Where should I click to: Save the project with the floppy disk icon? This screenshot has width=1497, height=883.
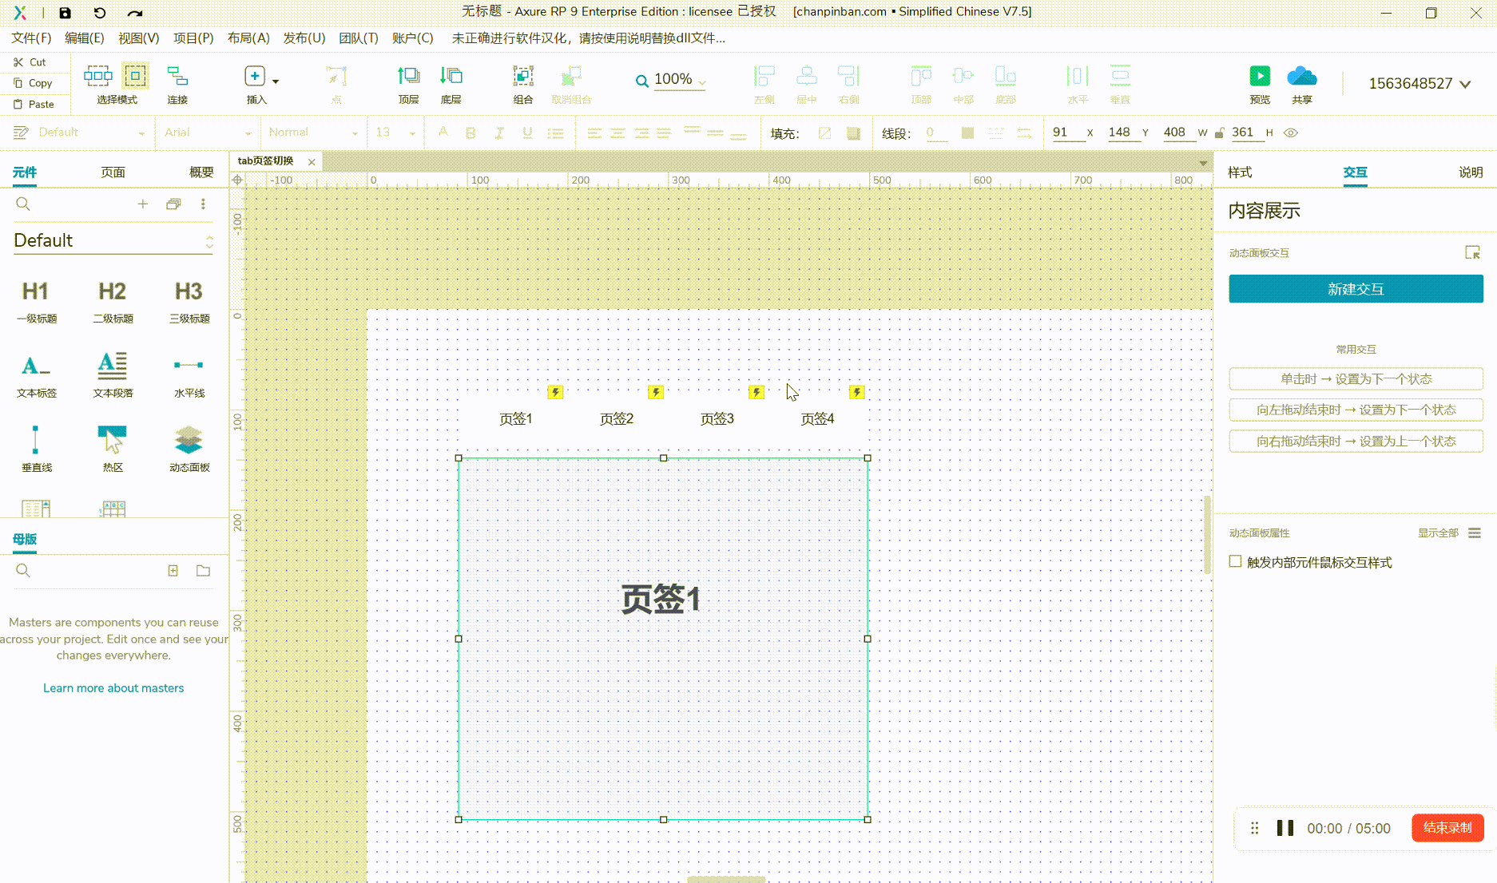click(x=66, y=13)
